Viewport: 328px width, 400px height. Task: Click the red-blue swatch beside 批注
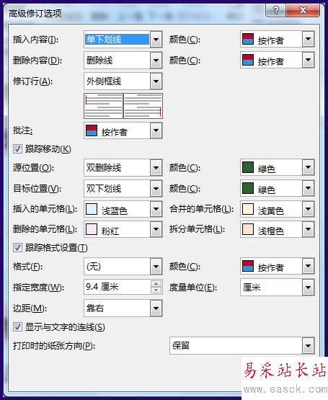pyautogui.click(x=92, y=130)
